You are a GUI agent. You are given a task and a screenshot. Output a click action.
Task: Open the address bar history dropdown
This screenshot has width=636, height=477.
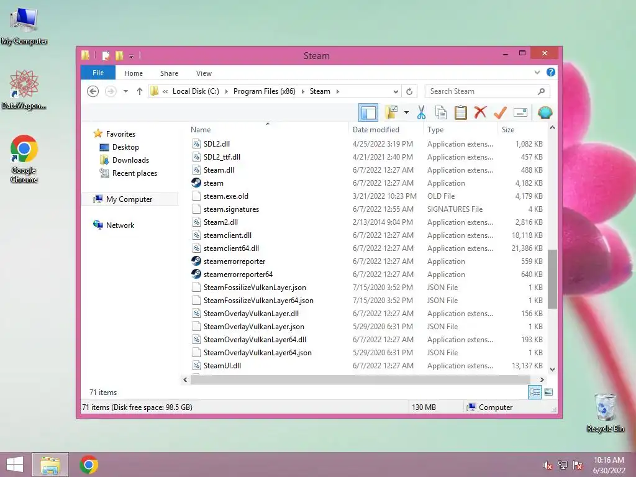[396, 92]
